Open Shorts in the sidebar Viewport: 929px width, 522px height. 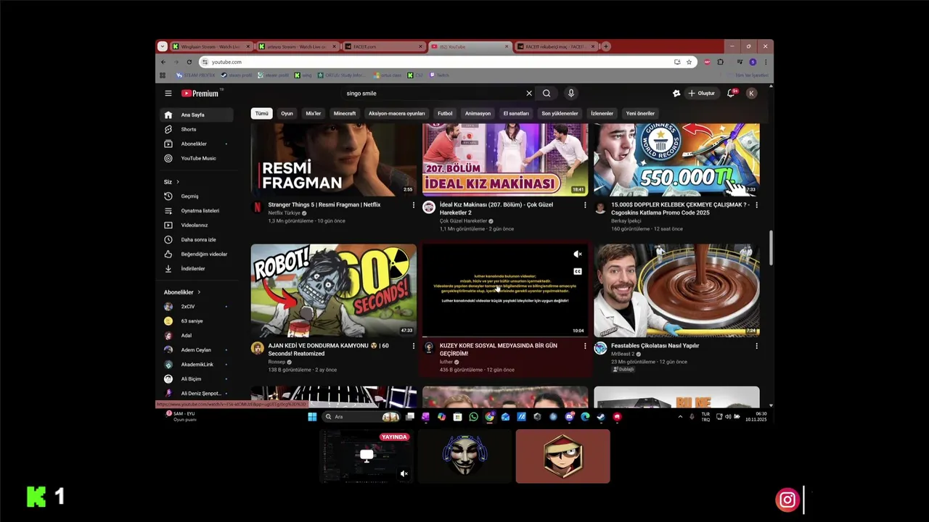coord(197,129)
